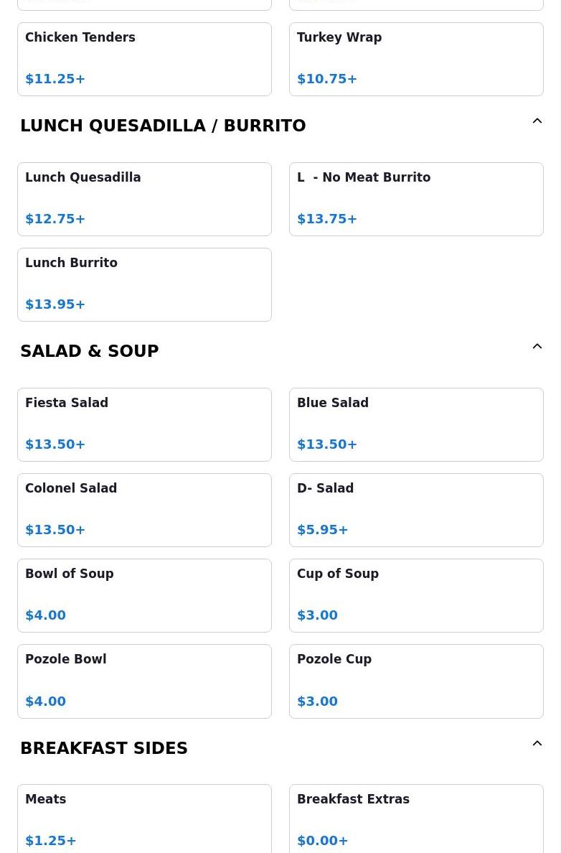Click the Salad & Soup heading
This screenshot has width=561, height=853.
tap(90, 351)
